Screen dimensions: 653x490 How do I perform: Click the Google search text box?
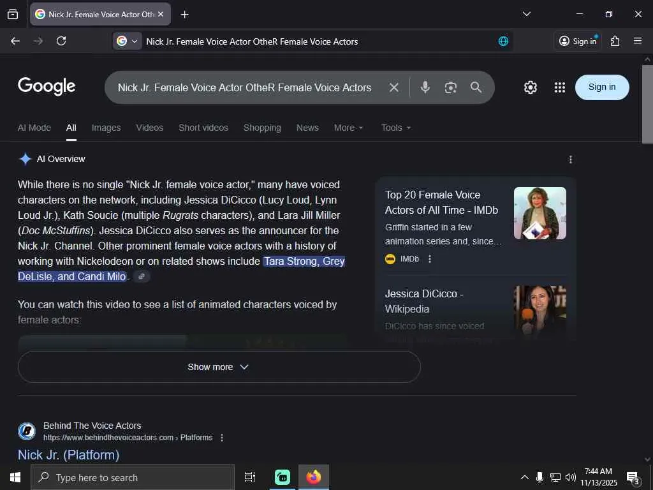point(244,87)
